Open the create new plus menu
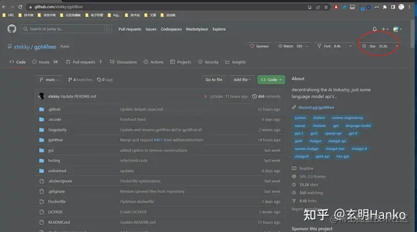This screenshot has width=417, height=232. coord(385,29)
